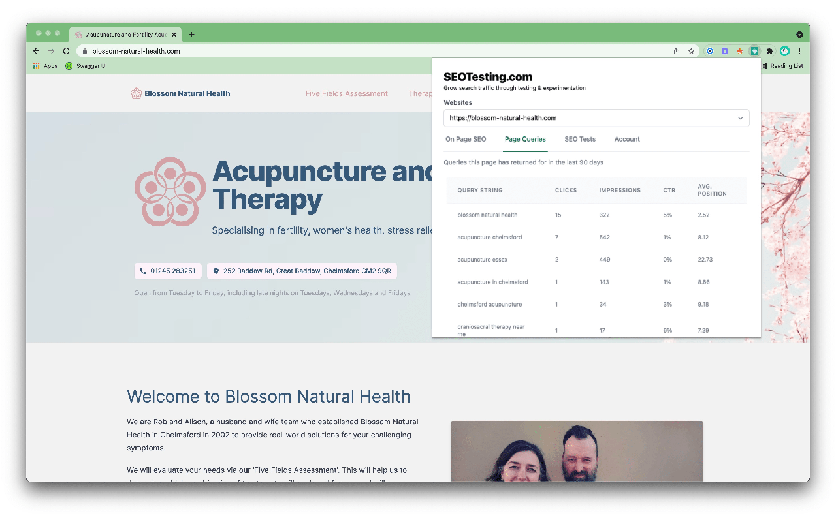Open the Apps bookmarks shortcut
836x522 pixels.
pyautogui.click(x=45, y=66)
